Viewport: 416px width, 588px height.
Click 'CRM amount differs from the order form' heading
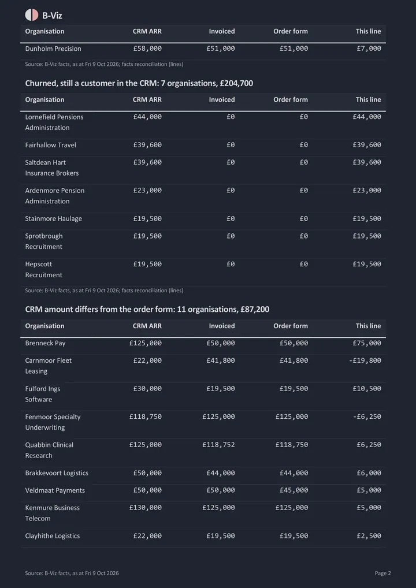(147, 310)
